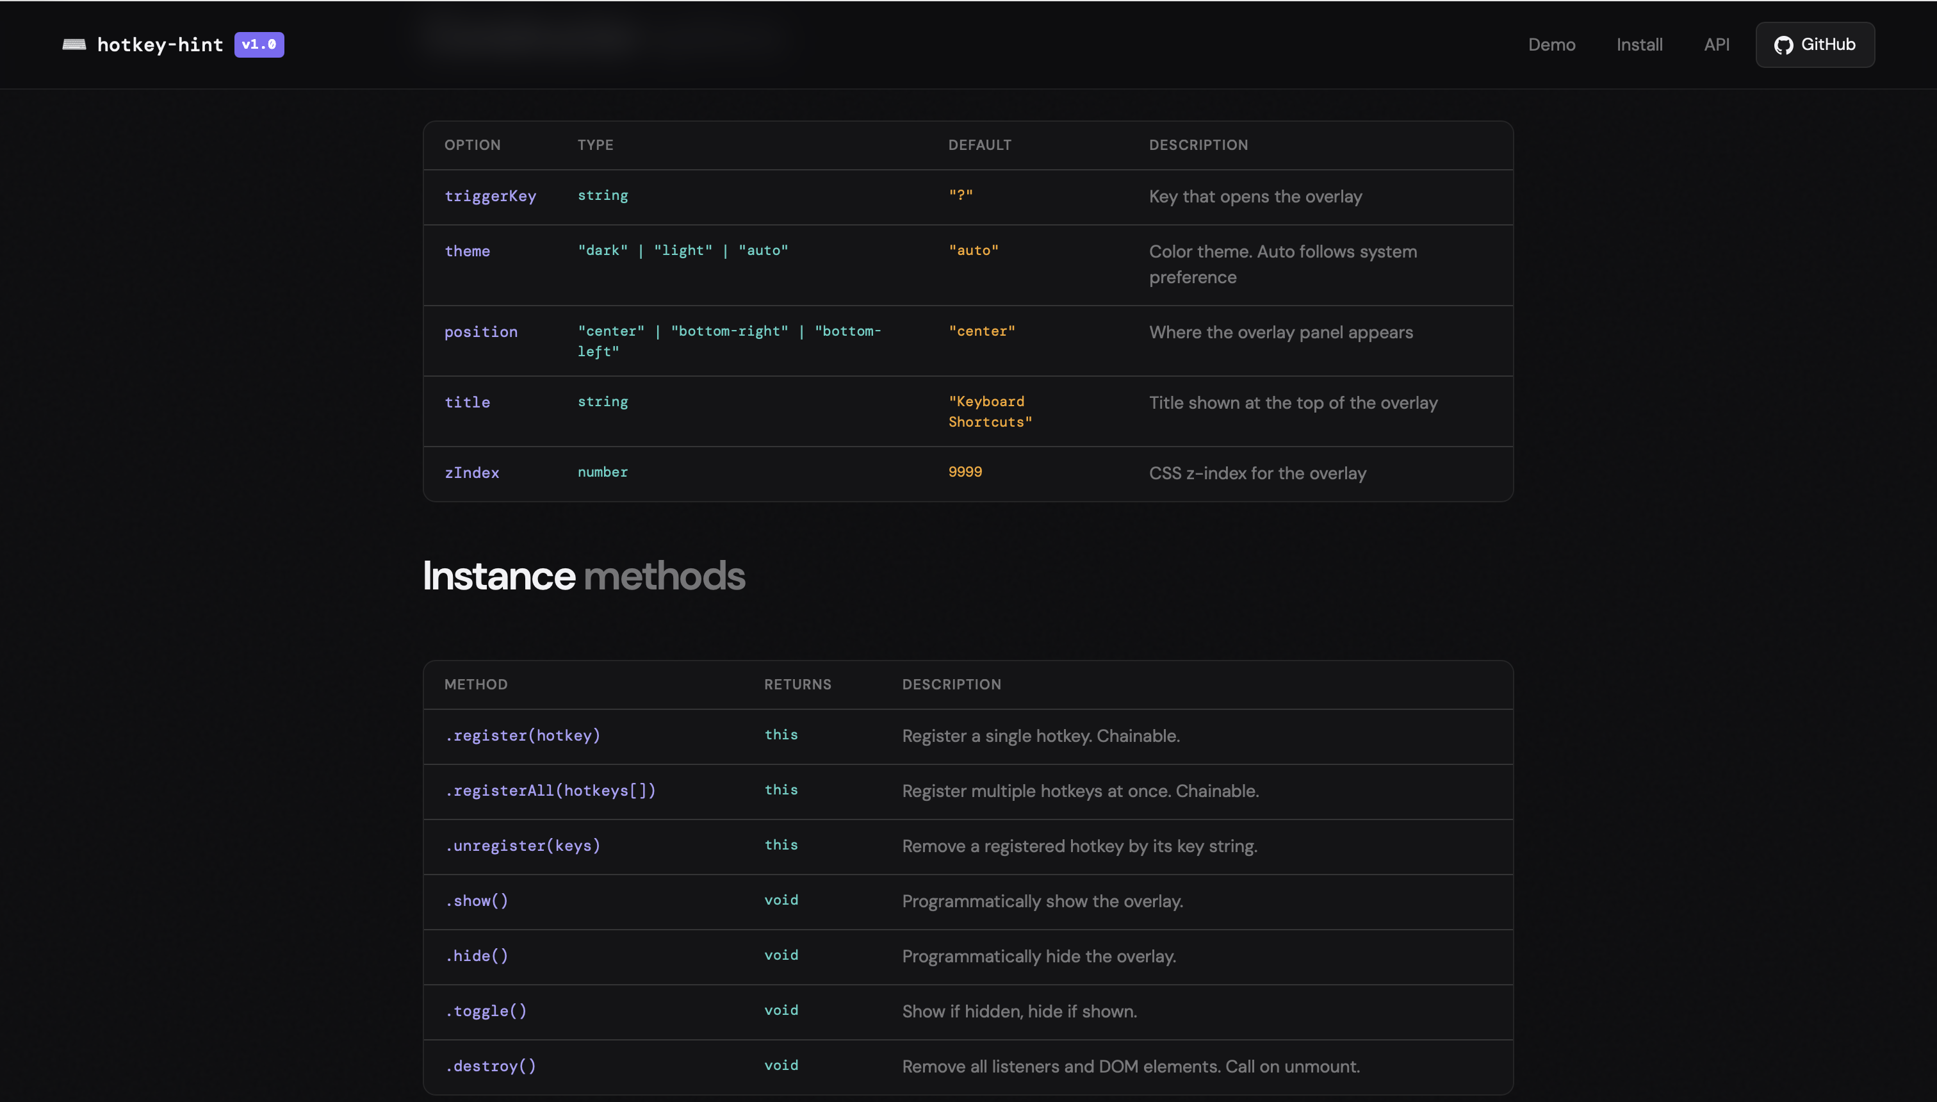This screenshot has height=1102, width=1937.
Task: Navigate to the Demo section
Action: click(1551, 45)
